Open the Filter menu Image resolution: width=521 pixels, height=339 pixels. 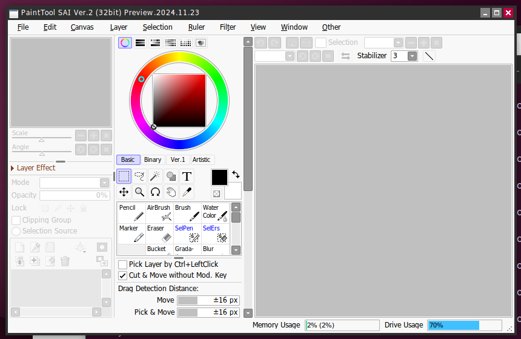click(x=228, y=27)
